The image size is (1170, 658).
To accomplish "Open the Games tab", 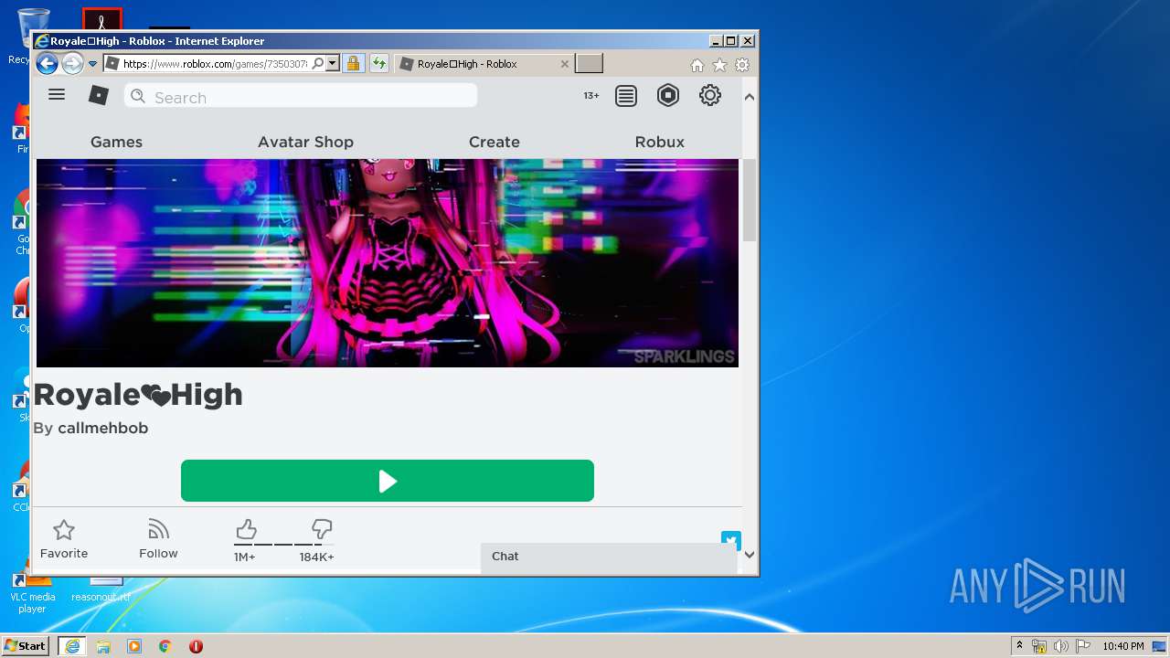I will point(116,142).
